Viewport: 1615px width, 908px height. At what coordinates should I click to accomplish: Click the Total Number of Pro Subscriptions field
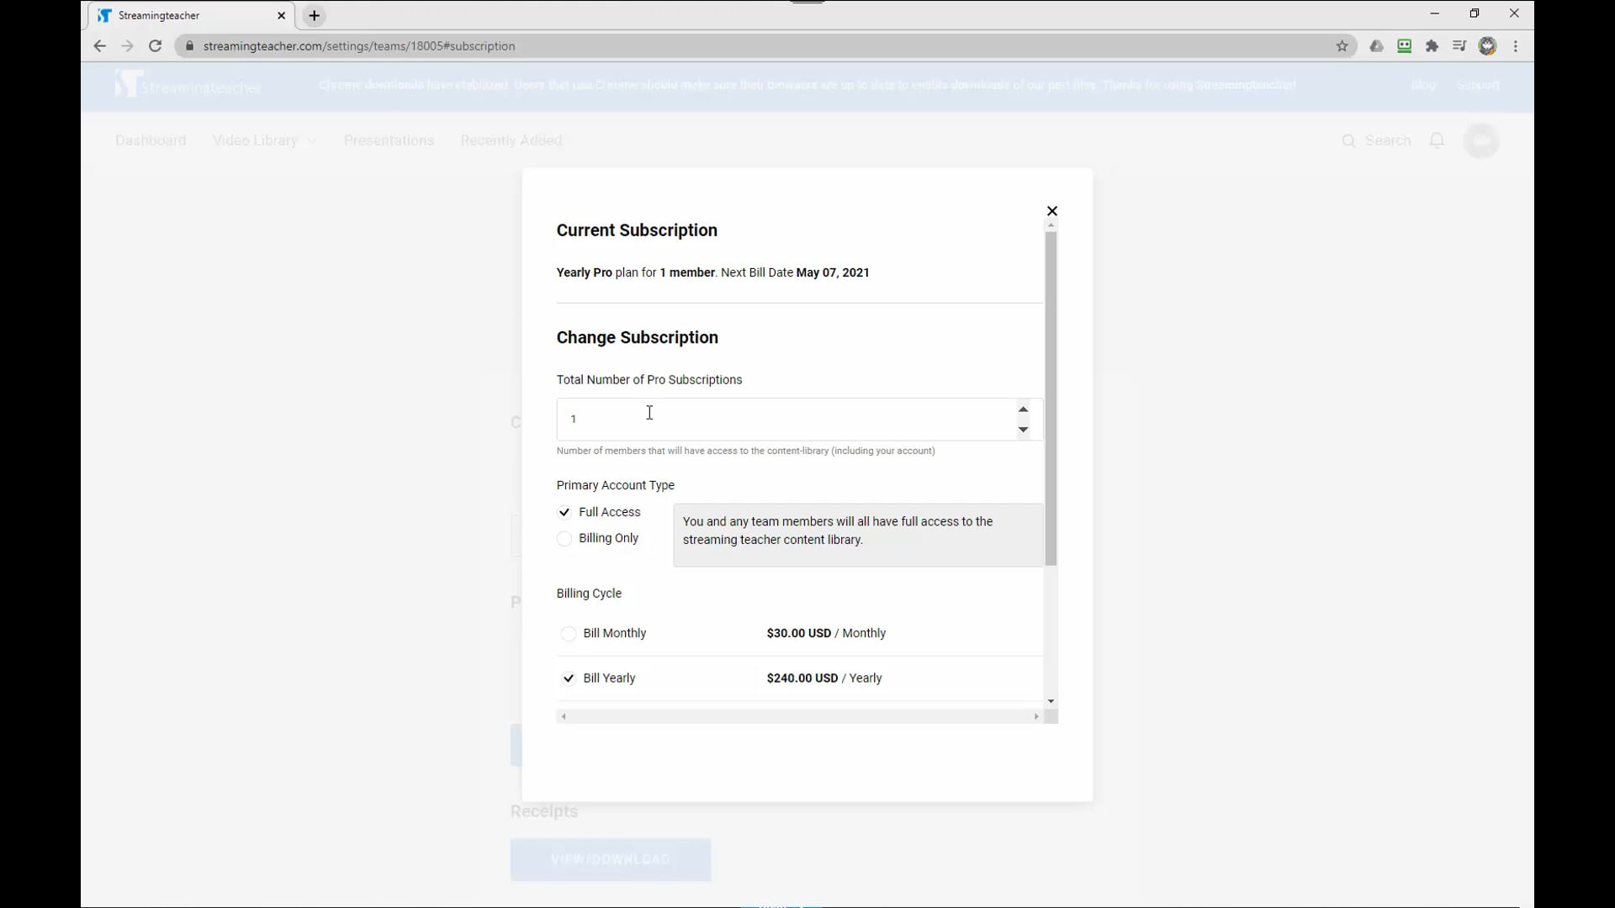point(799,420)
